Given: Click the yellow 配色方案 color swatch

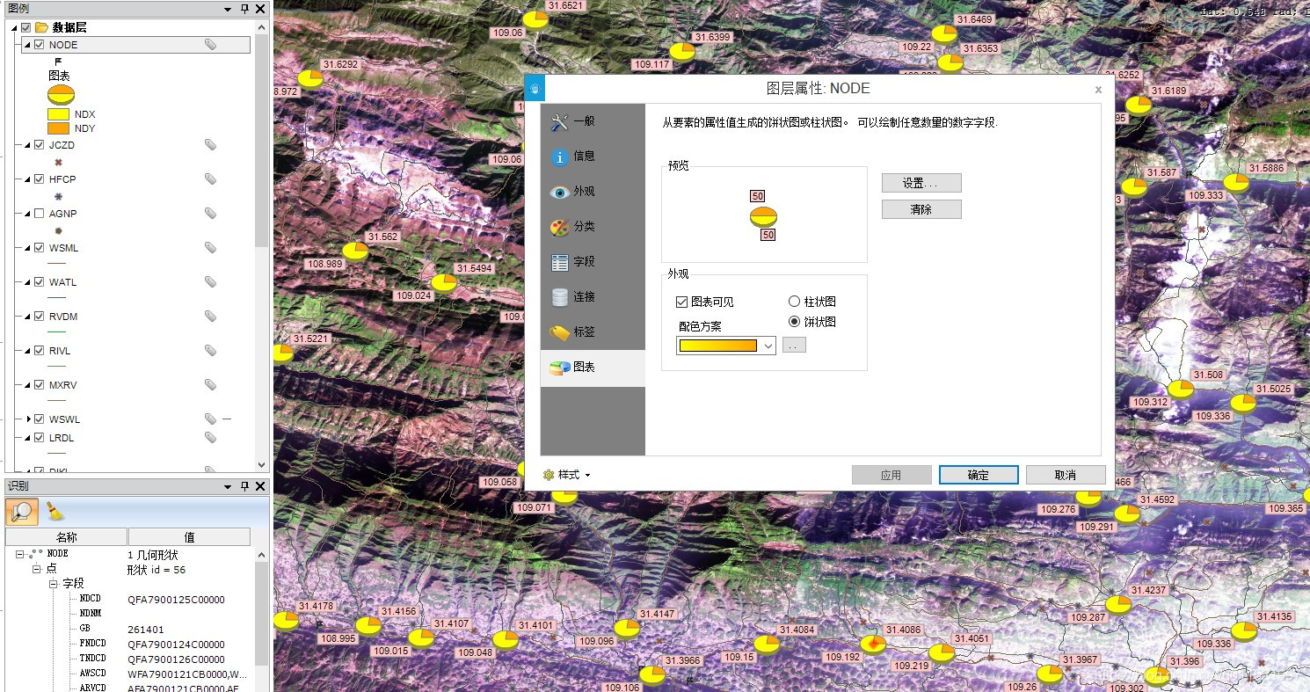Looking at the screenshot, I should coord(718,345).
